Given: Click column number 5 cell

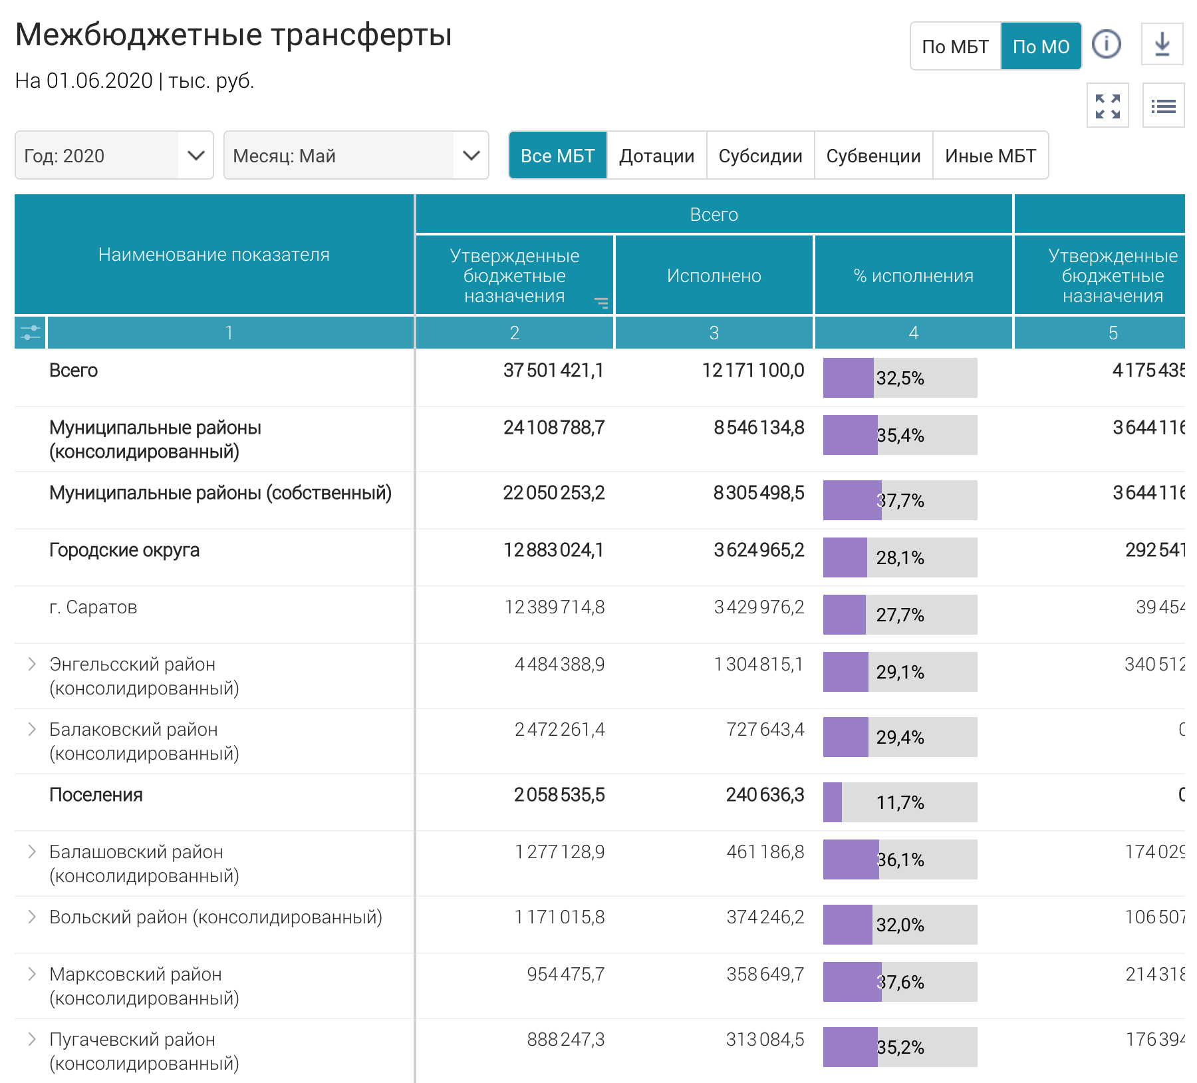Looking at the screenshot, I should (x=1100, y=333).
